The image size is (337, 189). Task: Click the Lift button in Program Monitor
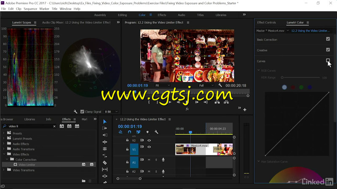pos(217,102)
